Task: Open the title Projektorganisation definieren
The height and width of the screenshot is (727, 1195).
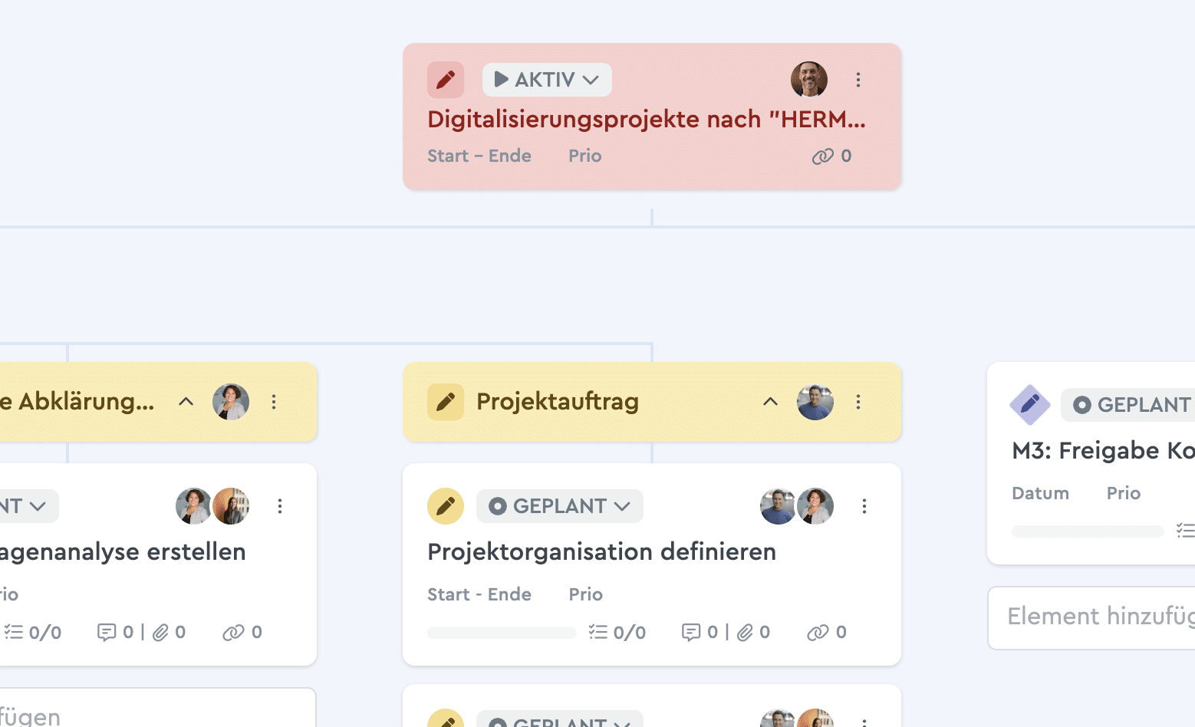Action: (x=601, y=552)
